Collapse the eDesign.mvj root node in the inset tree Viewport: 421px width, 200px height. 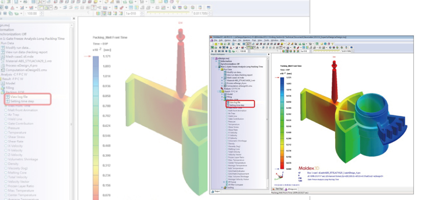tap(213, 59)
